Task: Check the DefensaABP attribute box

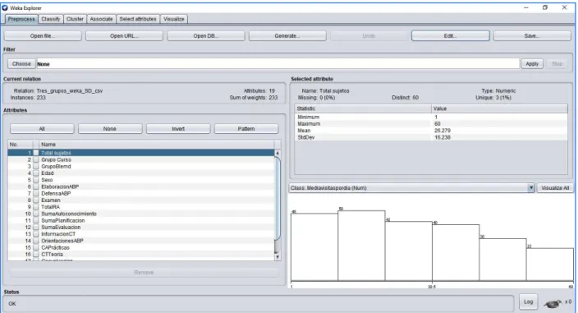Action: 36,193
